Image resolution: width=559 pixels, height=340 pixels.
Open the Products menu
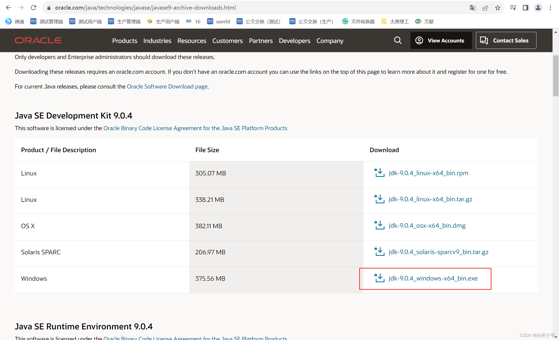pyautogui.click(x=125, y=41)
